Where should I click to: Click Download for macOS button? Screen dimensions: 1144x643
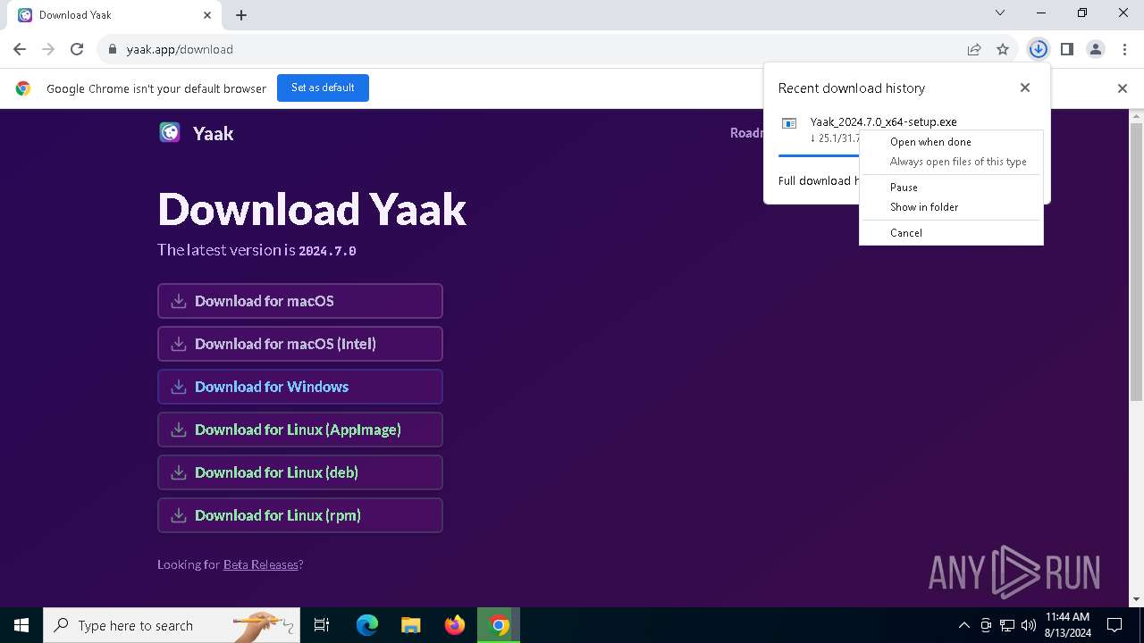[300, 301]
